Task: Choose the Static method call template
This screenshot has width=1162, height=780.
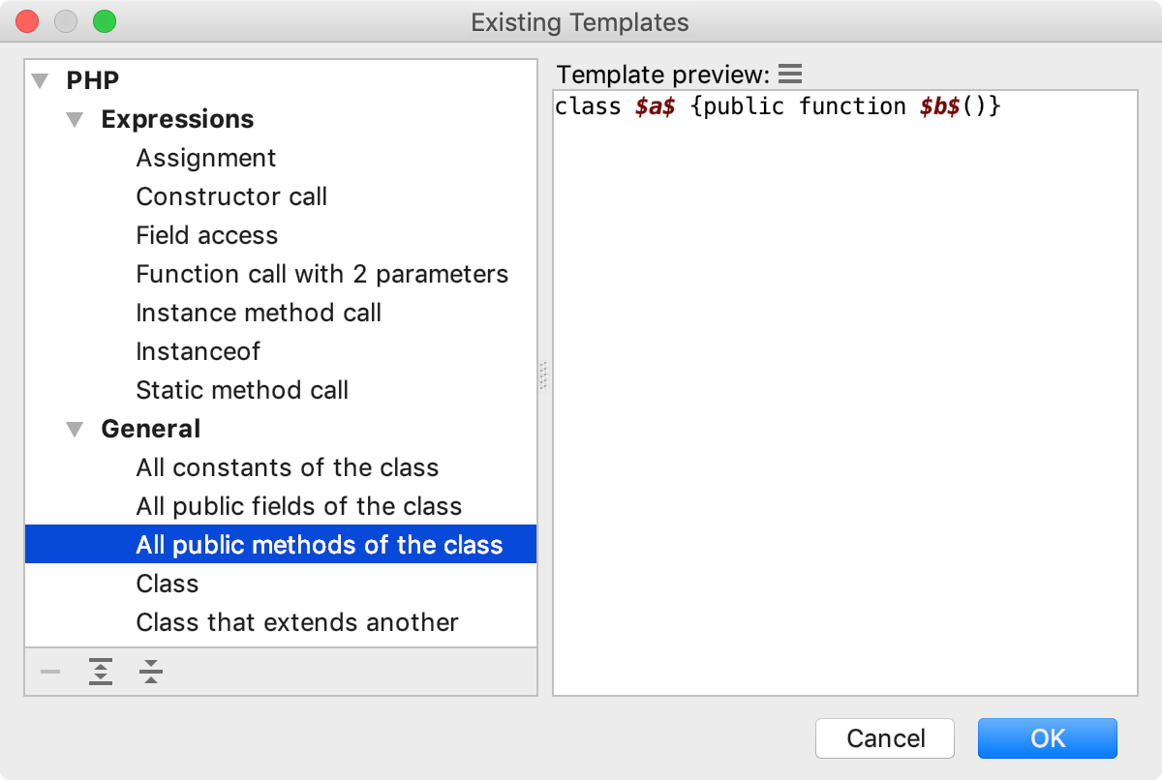Action: point(242,390)
